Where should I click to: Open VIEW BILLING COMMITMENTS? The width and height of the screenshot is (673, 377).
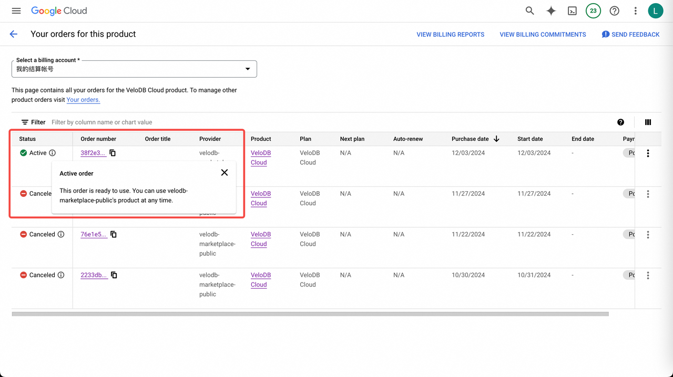point(543,34)
